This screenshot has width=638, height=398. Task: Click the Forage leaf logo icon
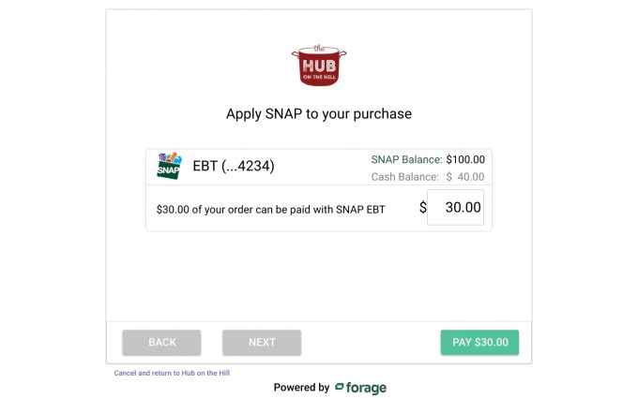341,388
